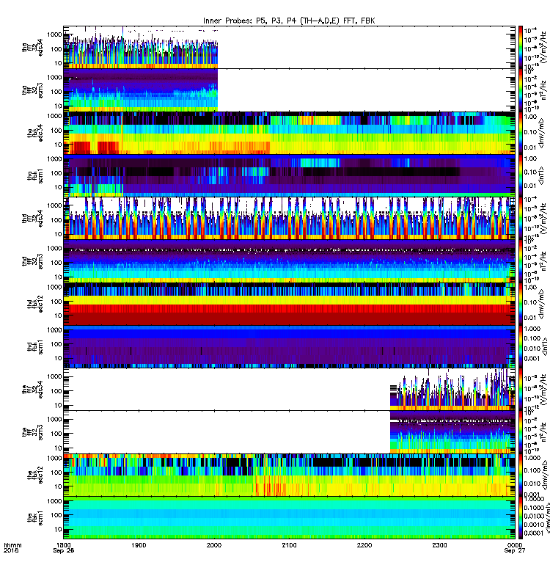Viewport: 550px width, 587px height.
Task: Click the <|mV/m|> unit label of thd fbk edc12
Action: tap(543, 304)
